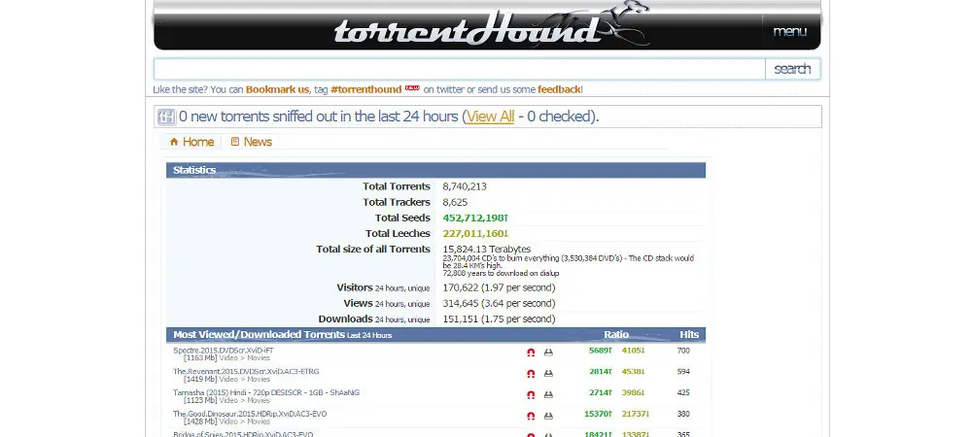This screenshot has height=437, width=972.
Task: Click Visitors value '170,622 (1.97 per second)'
Action: click(499, 287)
